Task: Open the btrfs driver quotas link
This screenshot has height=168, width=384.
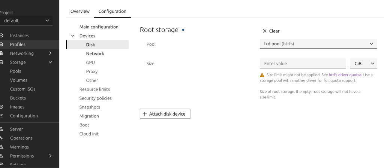Action: click(345, 75)
